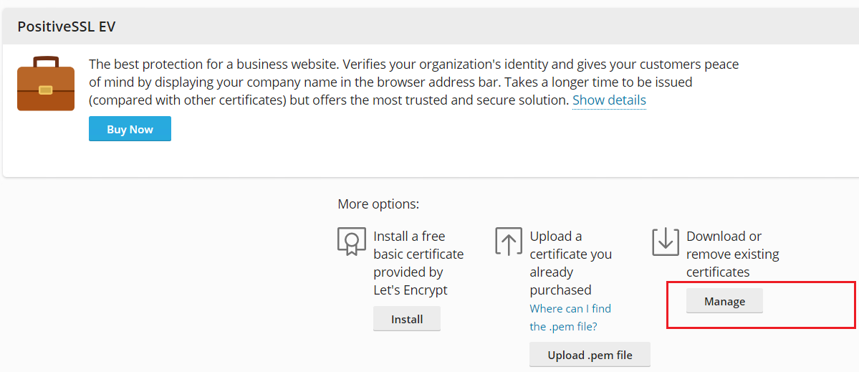The height and width of the screenshot is (372, 859).
Task: Open the Show details link
Action: coord(609,100)
